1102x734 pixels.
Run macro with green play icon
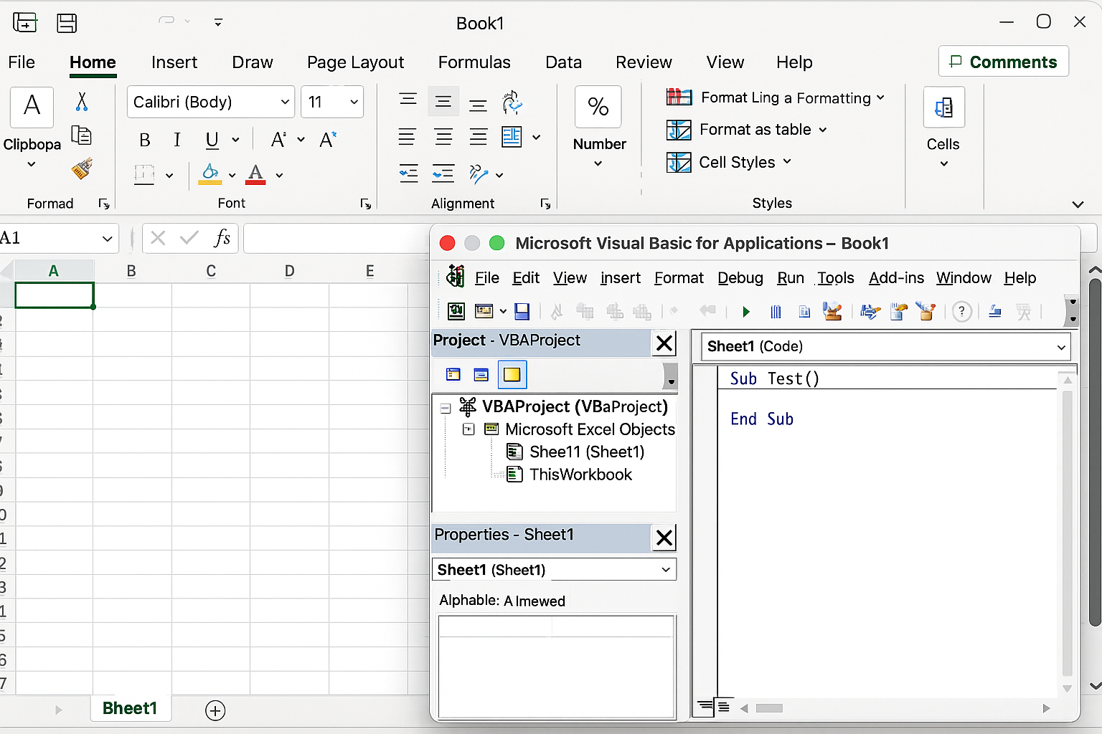pos(746,312)
